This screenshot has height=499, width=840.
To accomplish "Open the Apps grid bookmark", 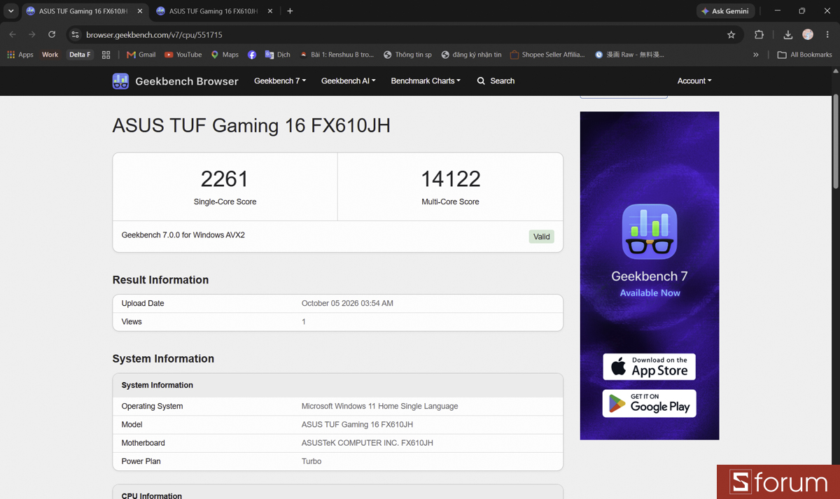I will (20, 55).
